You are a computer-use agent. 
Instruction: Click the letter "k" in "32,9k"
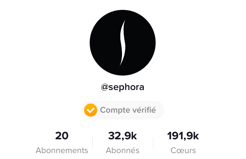(x=134, y=136)
